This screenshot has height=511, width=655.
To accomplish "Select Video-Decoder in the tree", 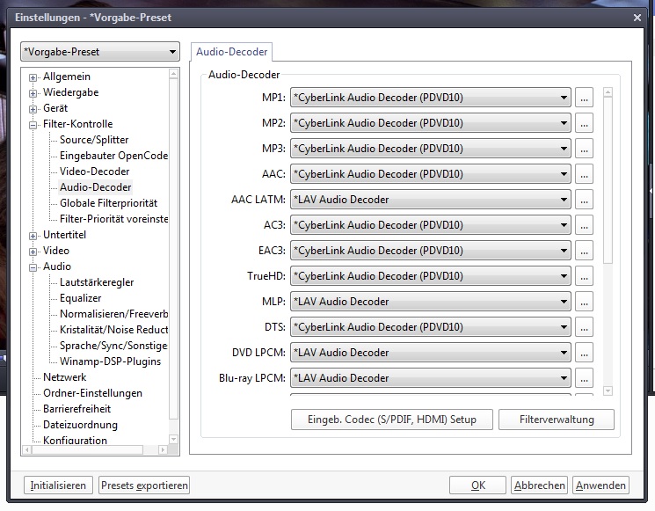I will pyautogui.click(x=94, y=172).
